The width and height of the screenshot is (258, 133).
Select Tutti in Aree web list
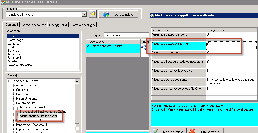click(43, 36)
